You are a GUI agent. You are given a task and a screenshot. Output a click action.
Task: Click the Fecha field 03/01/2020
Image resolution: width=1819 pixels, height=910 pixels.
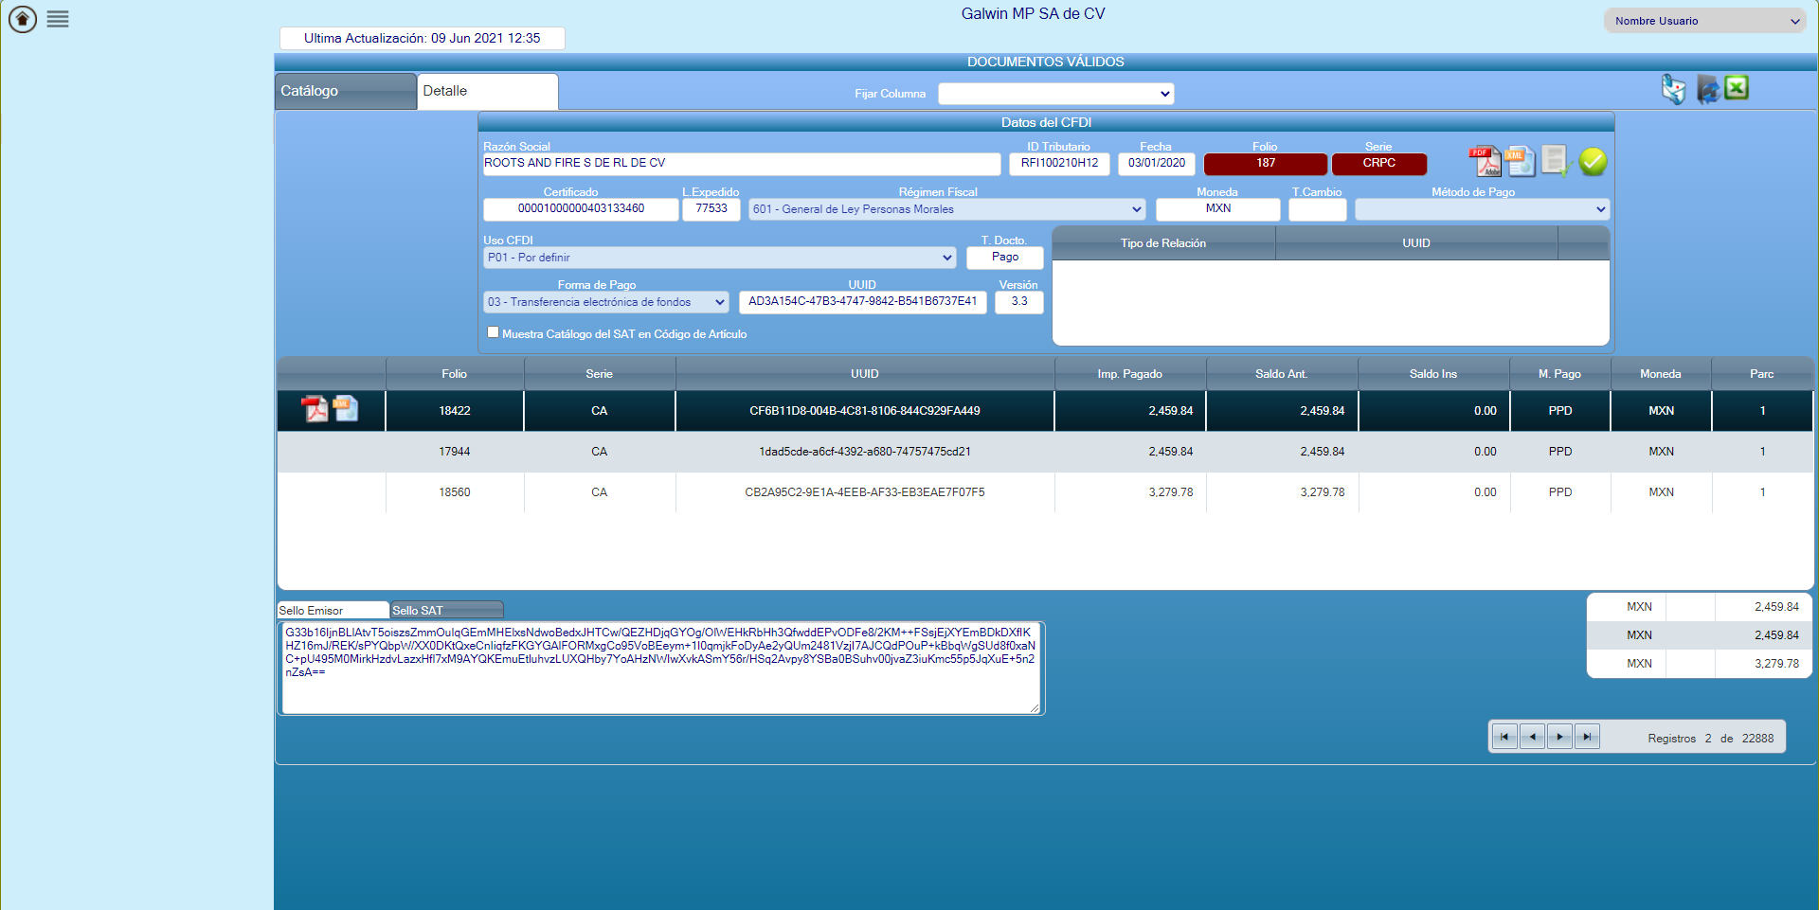tap(1157, 164)
